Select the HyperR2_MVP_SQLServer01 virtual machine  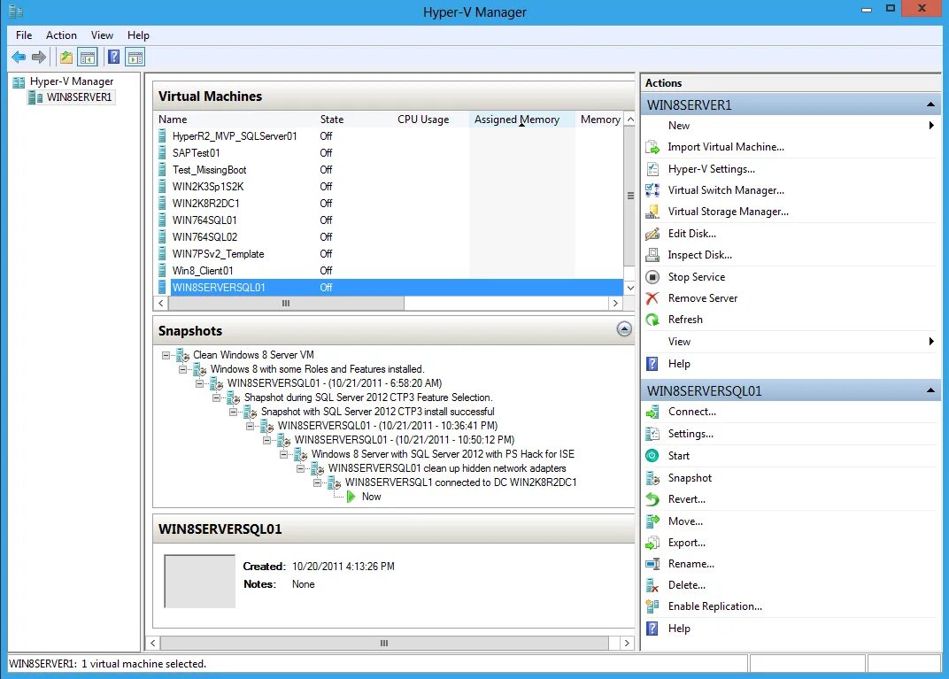pyautogui.click(x=390, y=136)
